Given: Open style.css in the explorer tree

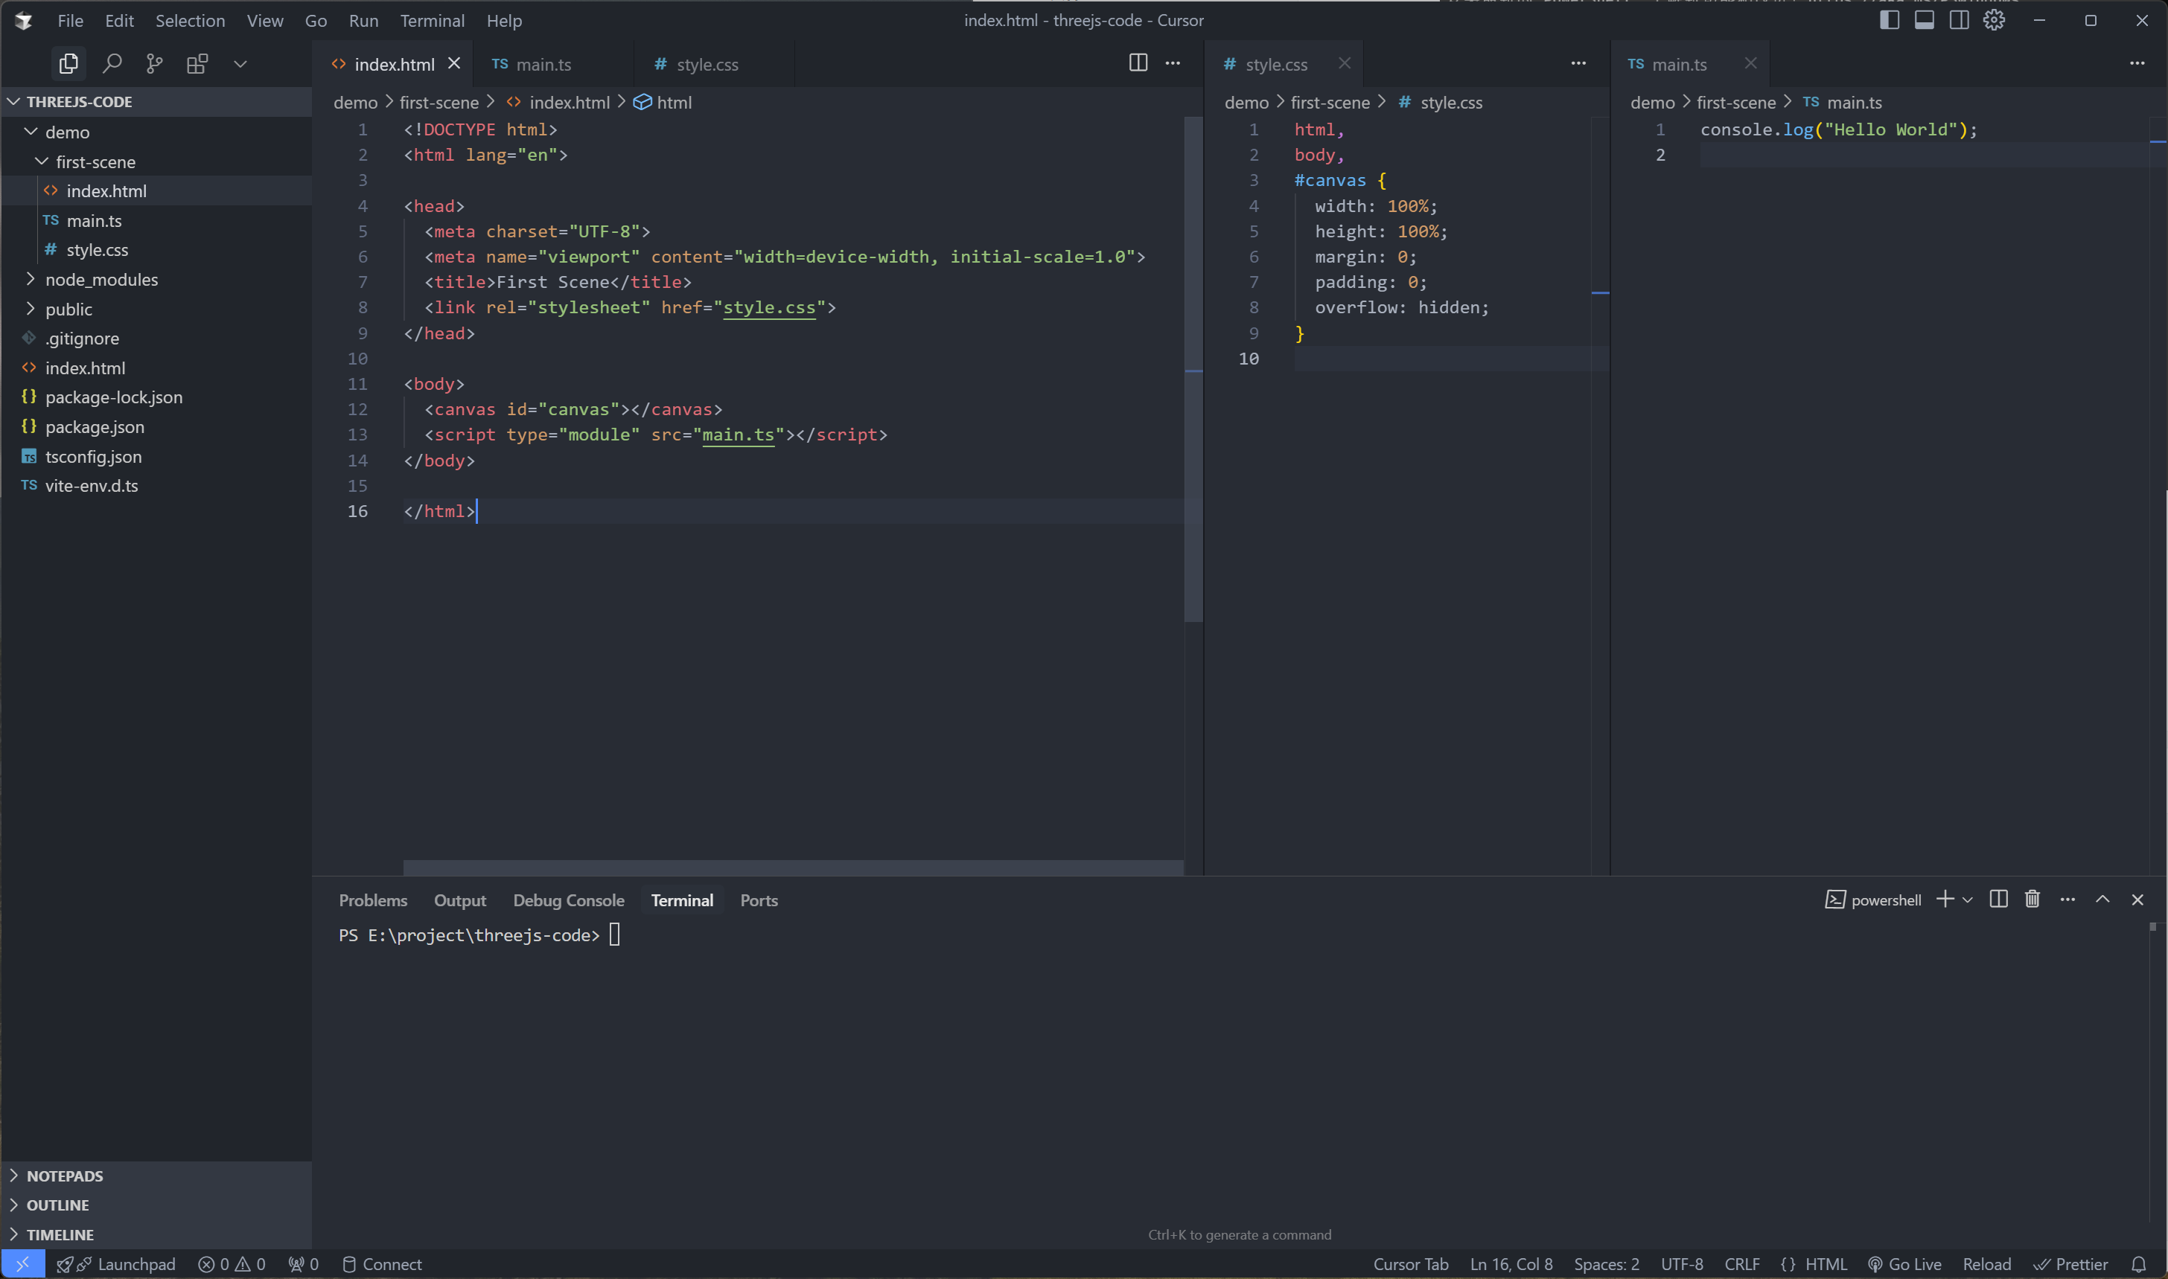Looking at the screenshot, I should (156, 250).
